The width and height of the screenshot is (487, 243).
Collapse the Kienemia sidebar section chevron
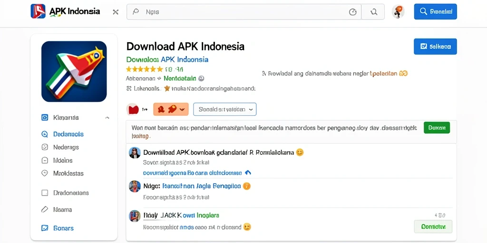[107, 118]
